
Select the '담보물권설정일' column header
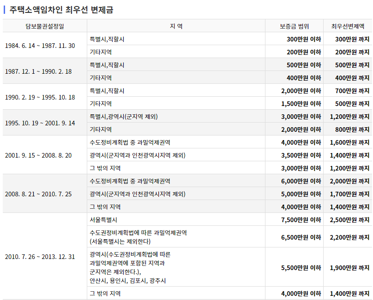(45, 26)
